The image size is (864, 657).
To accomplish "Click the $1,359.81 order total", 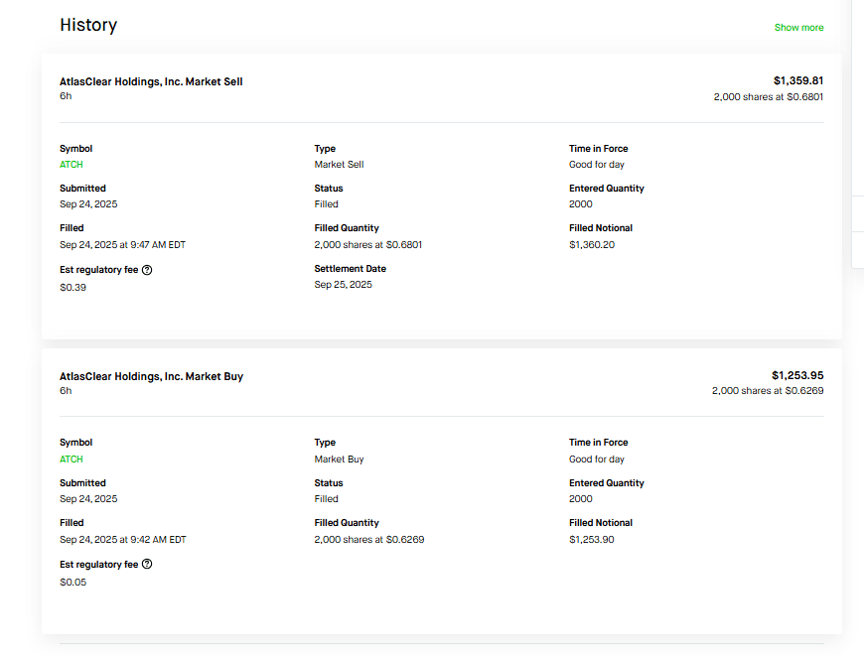I will click(x=797, y=80).
